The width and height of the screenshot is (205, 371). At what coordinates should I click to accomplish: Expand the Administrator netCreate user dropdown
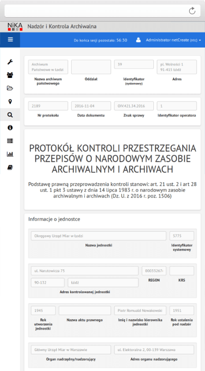click(x=173, y=40)
